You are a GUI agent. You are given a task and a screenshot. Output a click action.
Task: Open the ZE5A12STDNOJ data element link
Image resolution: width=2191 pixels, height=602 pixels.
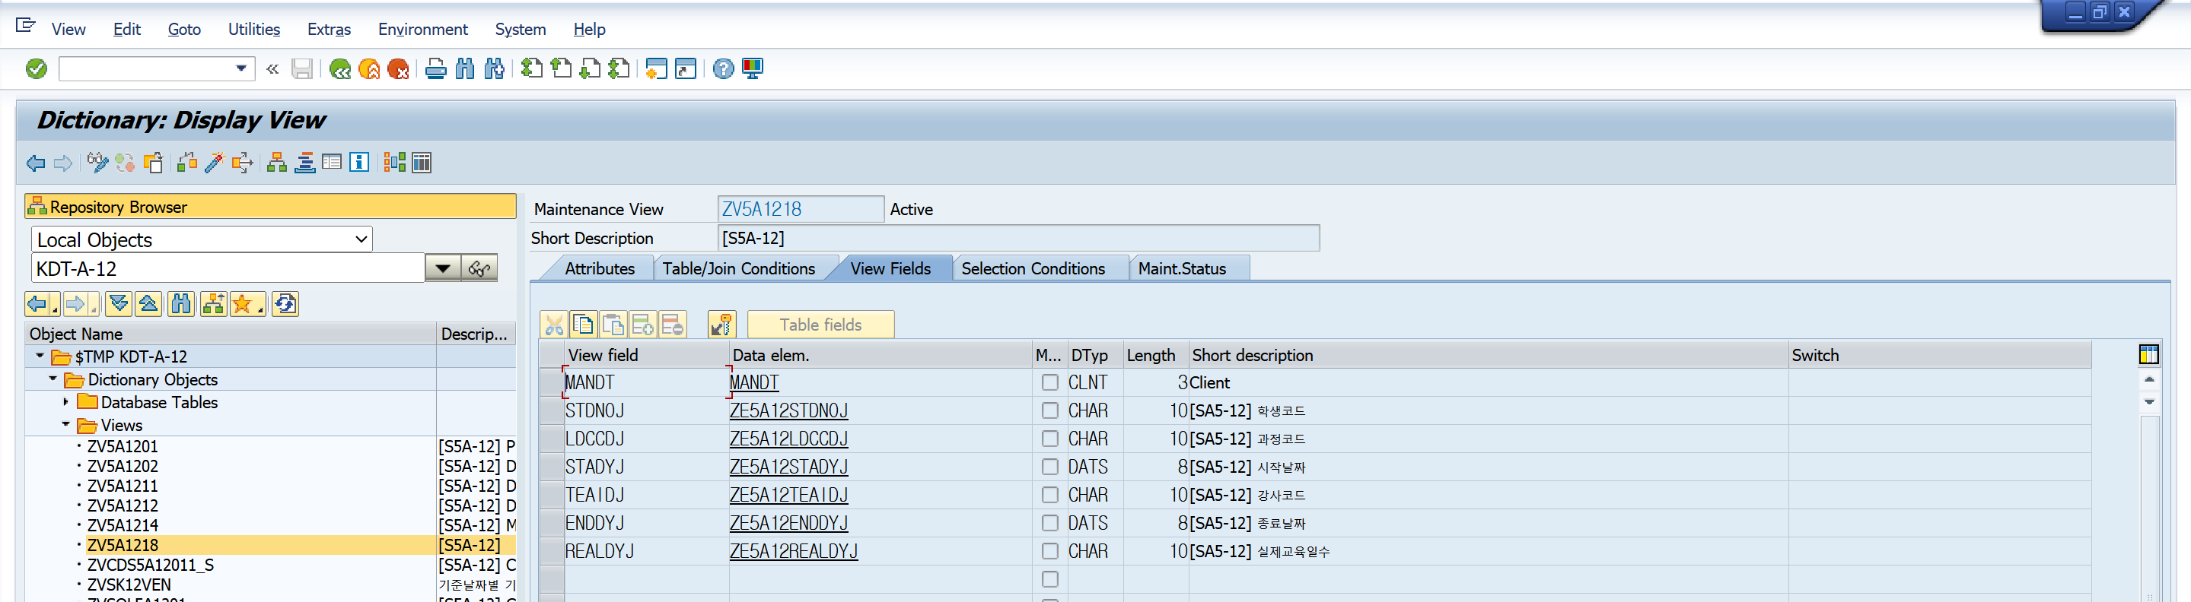tap(788, 410)
